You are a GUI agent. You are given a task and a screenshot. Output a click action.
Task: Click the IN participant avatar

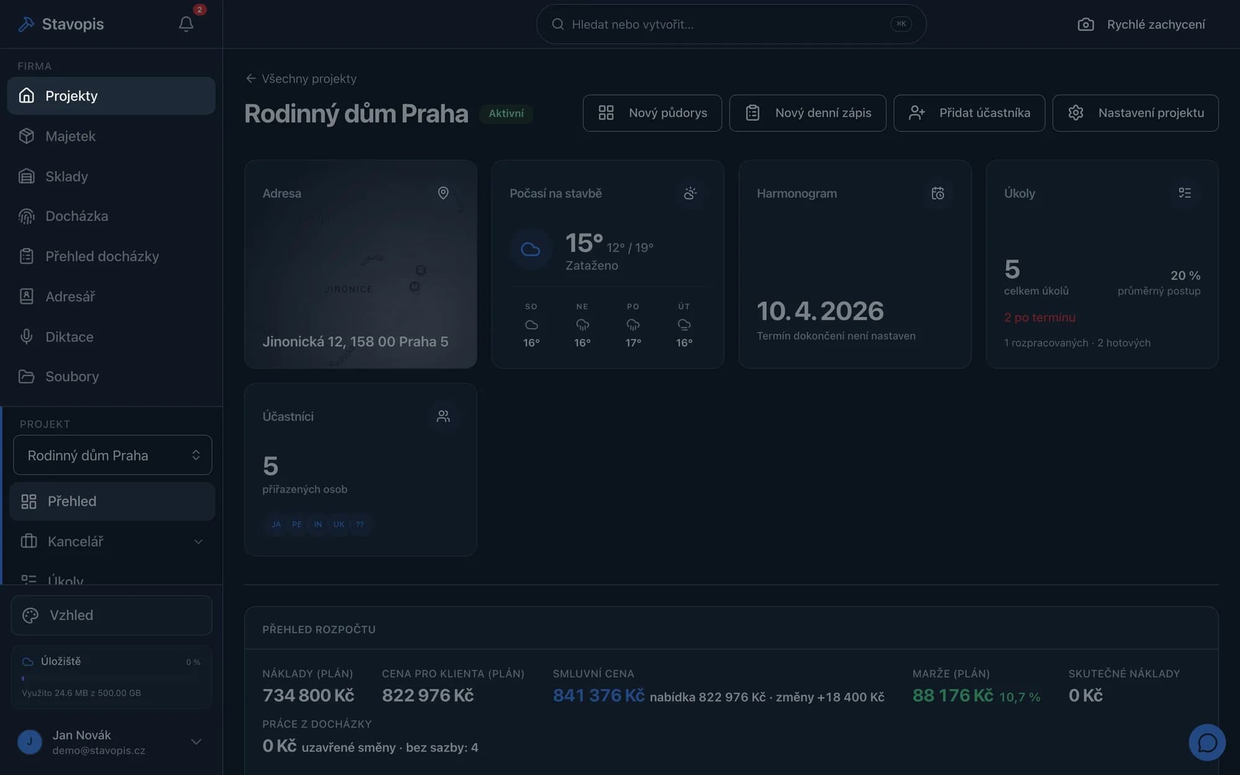coord(317,524)
